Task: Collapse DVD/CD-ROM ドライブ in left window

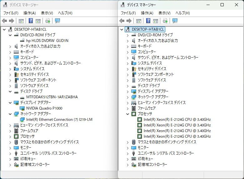Action: point(10,35)
